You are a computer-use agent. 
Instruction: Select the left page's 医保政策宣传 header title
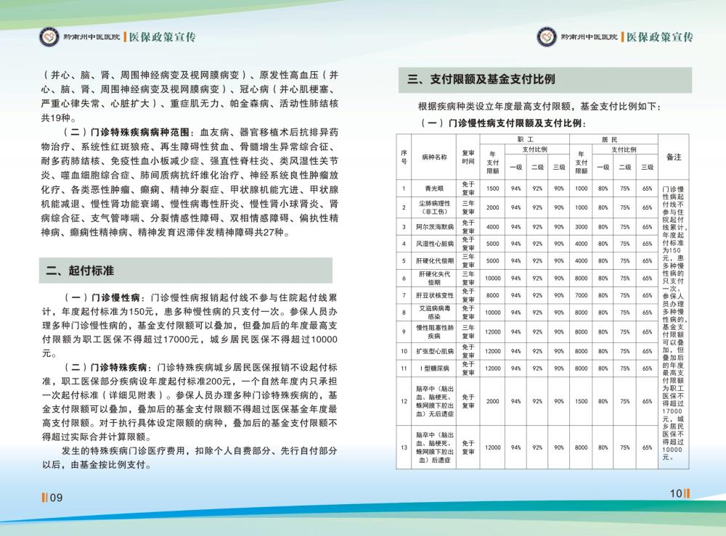point(163,37)
